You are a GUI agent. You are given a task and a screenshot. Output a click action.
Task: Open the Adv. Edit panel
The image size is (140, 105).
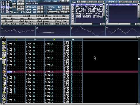tap(43, 18)
